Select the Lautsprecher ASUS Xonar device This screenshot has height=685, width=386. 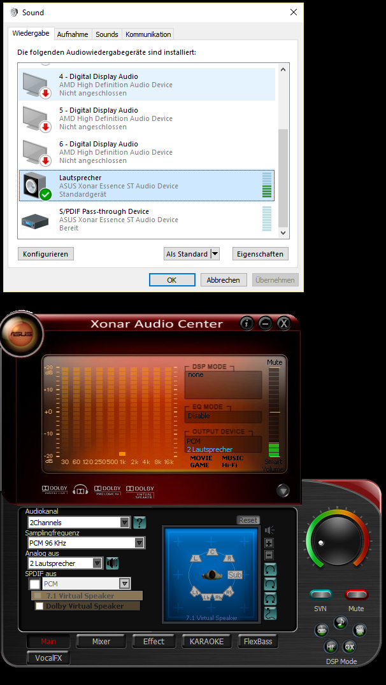pos(147,186)
